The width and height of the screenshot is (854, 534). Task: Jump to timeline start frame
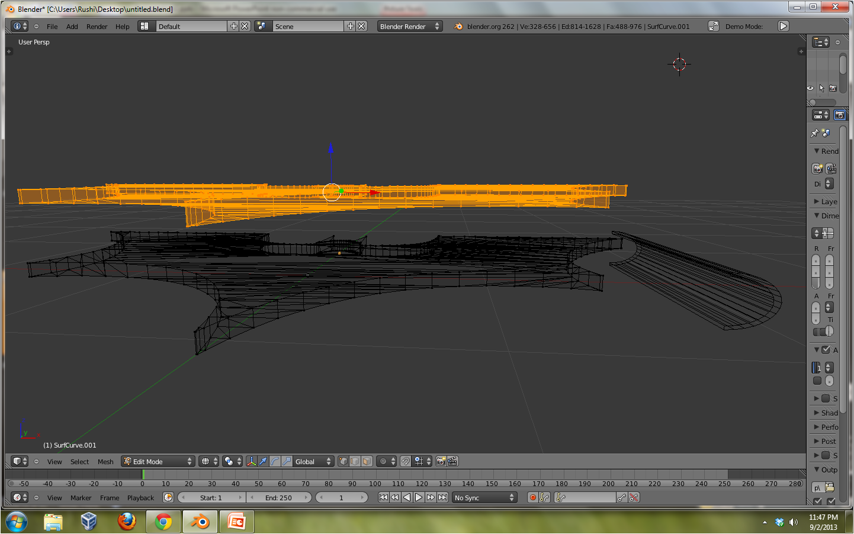tap(383, 497)
